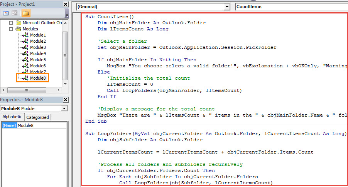Click the 'Sub CountItems()' code line

tap(110, 17)
